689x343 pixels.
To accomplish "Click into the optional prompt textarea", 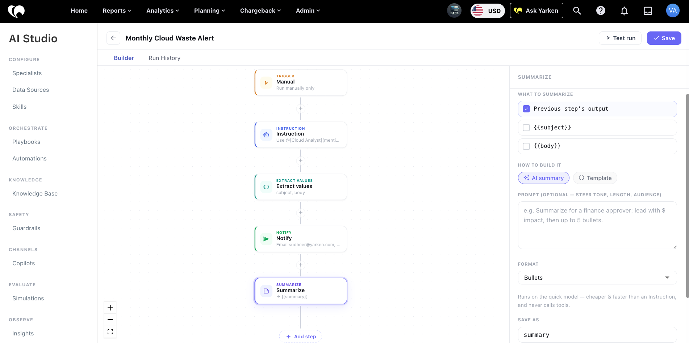I will pyautogui.click(x=597, y=225).
